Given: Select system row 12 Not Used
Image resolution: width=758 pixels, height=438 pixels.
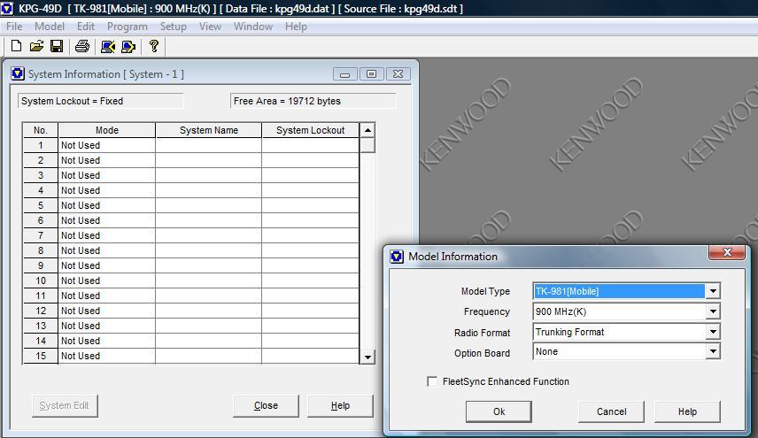Looking at the screenshot, I should point(106,311).
